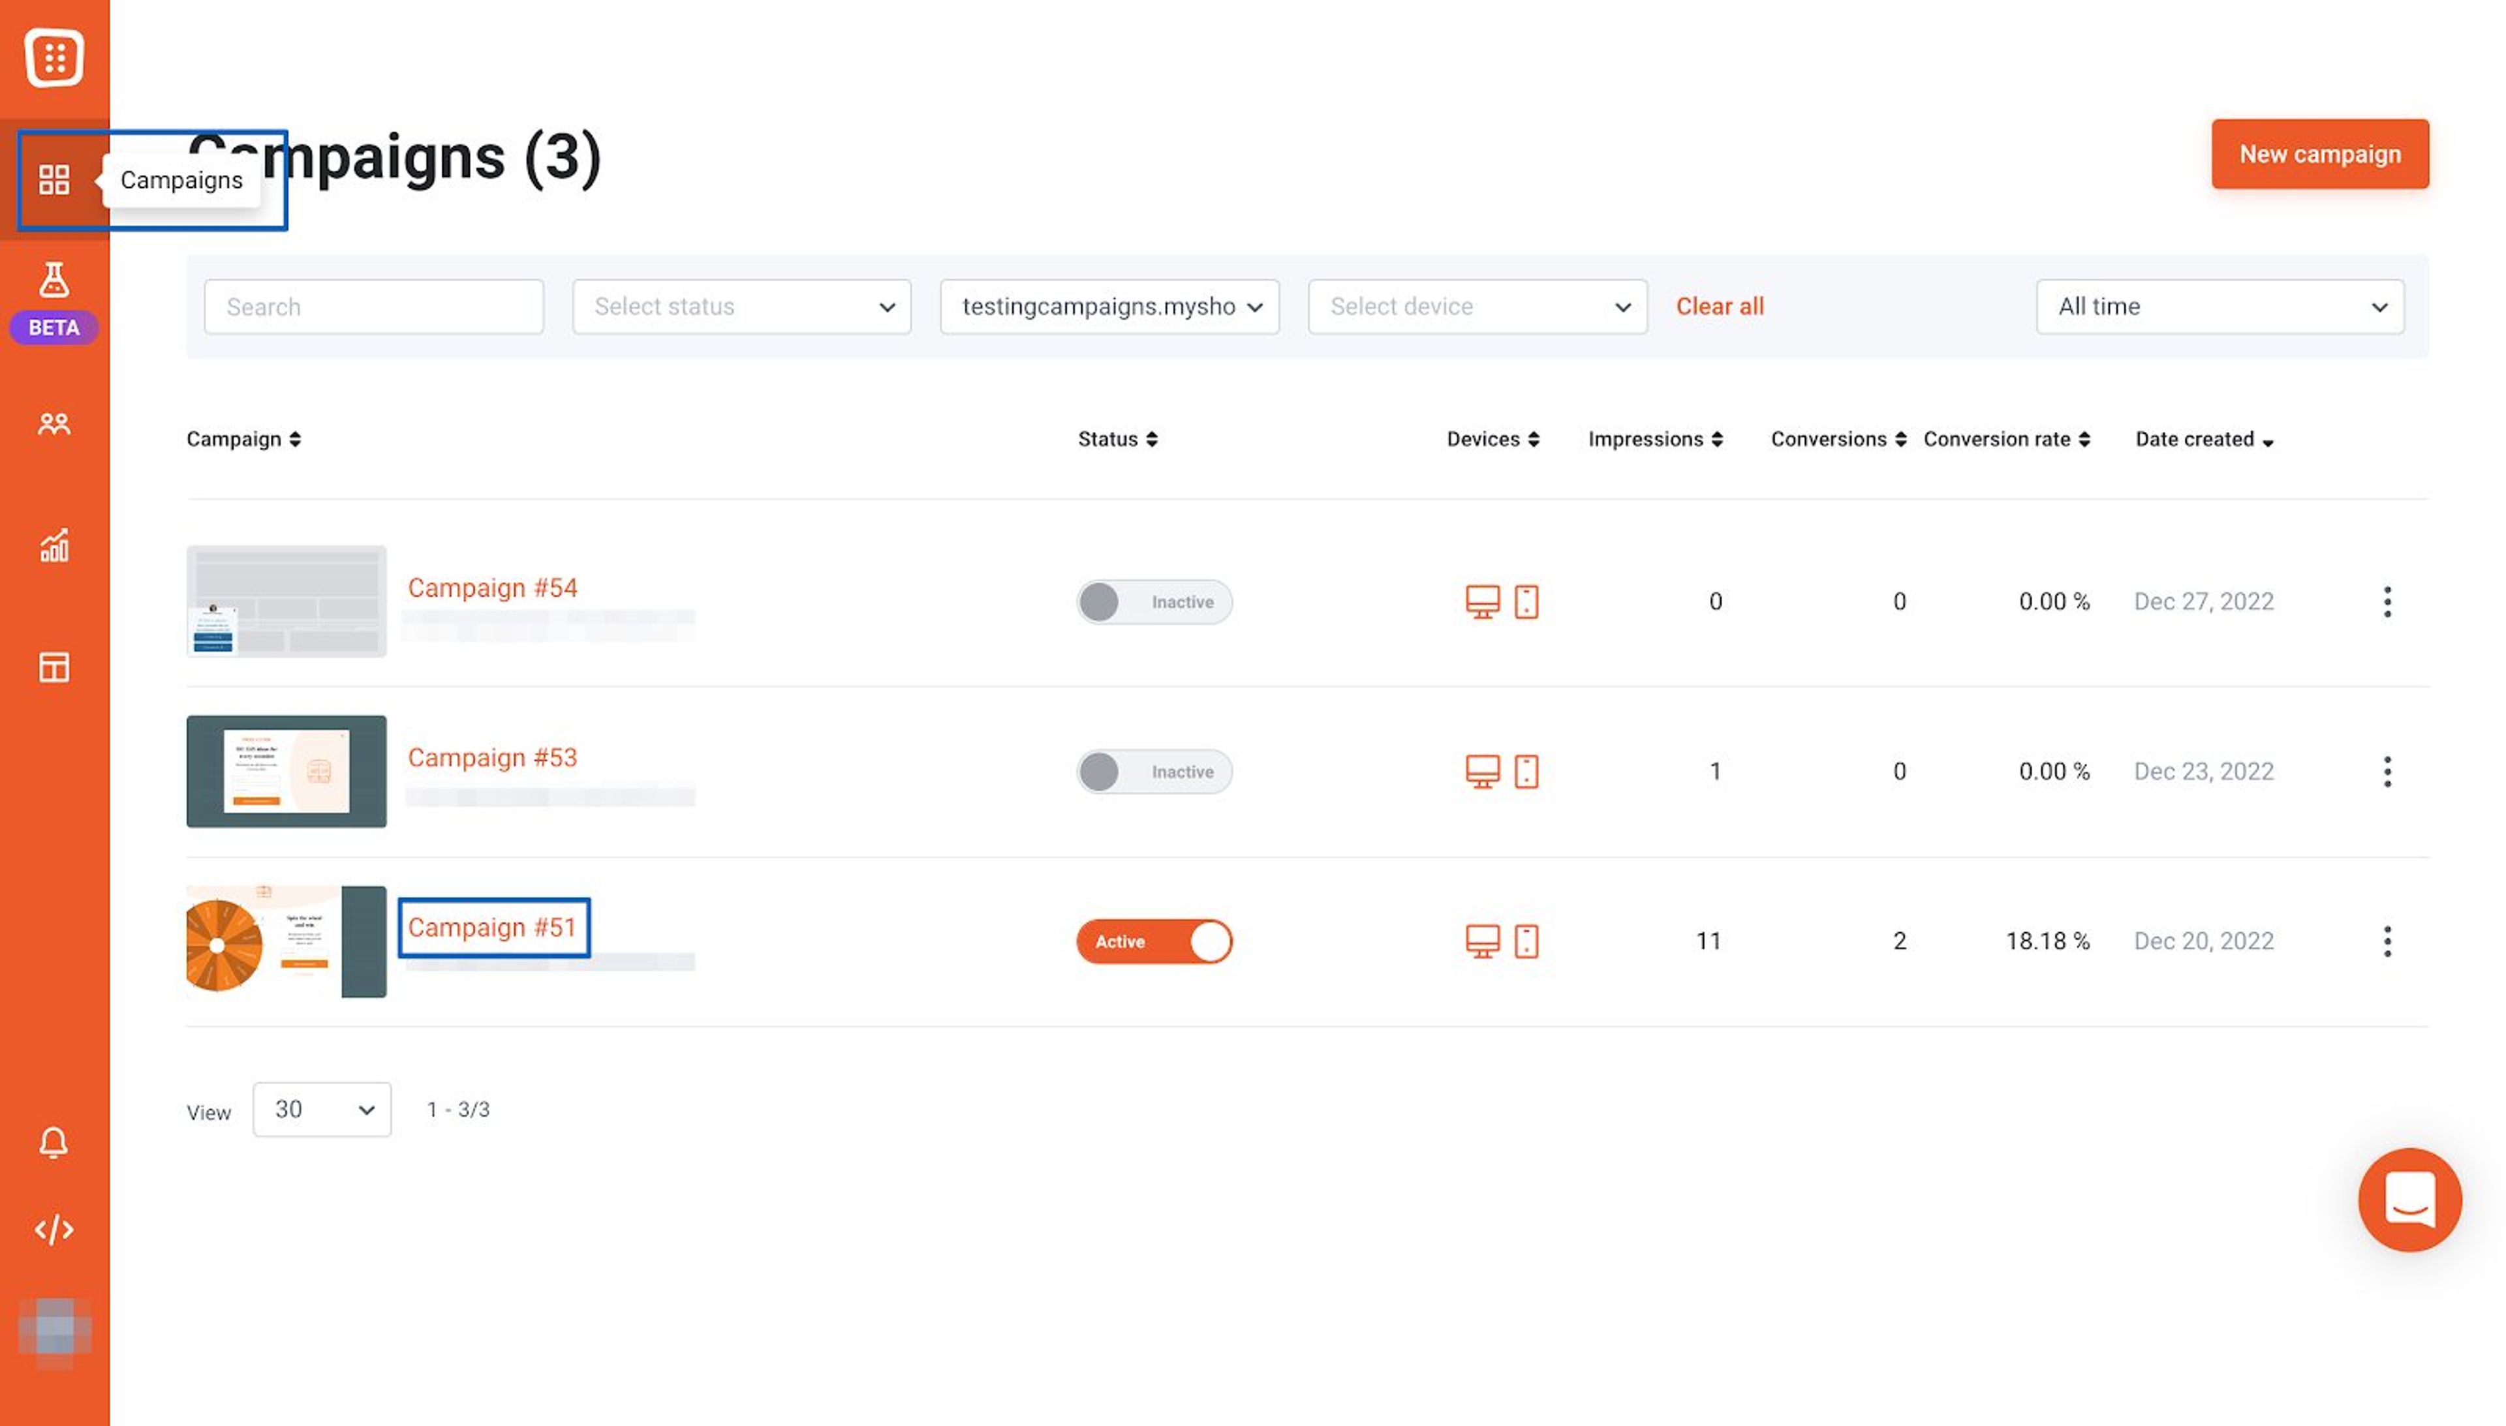2506x1426 pixels.
Task: Open the Campaign #54 link
Action: pyautogui.click(x=492, y=588)
